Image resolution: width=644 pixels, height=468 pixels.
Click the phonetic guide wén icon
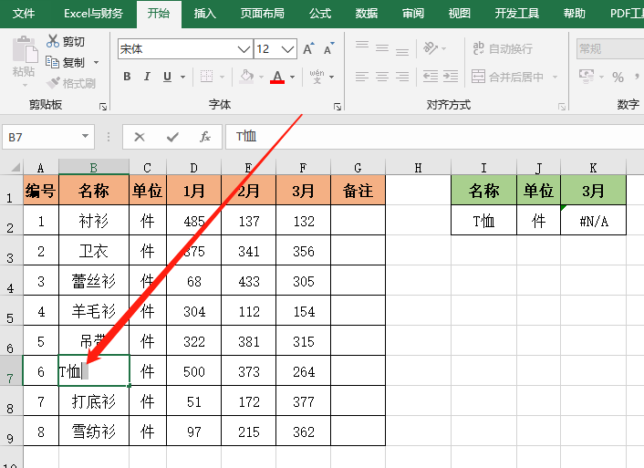317,77
